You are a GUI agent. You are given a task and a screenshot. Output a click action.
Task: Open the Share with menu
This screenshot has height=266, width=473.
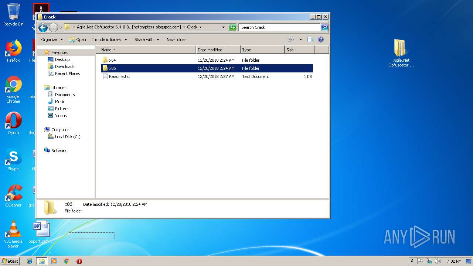click(x=147, y=40)
